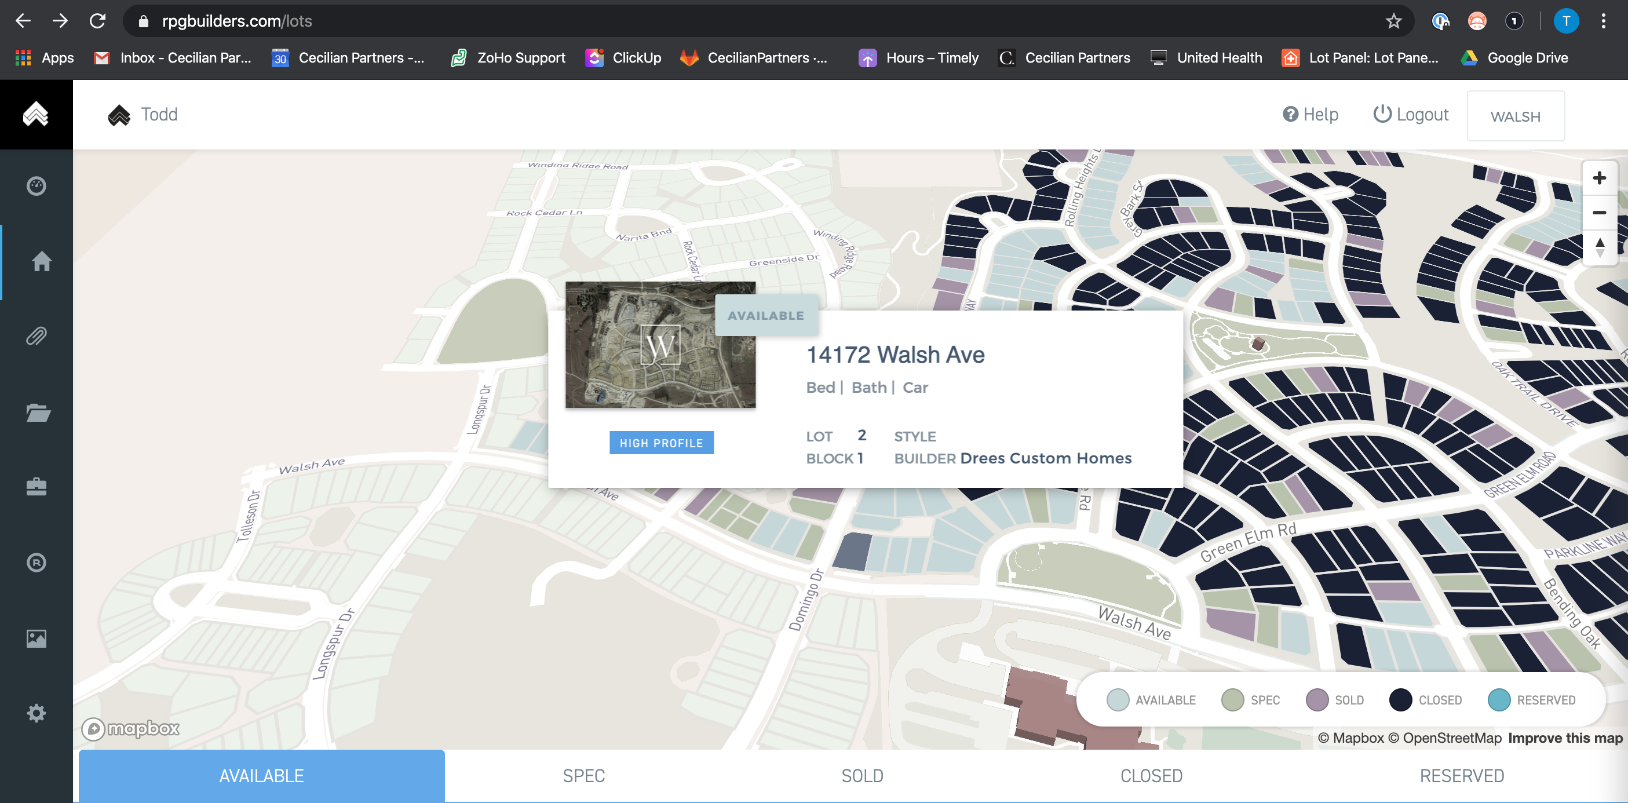Select the RESERVED tab
Screen dimensions: 1628x803
click(x=1461, y=775)
